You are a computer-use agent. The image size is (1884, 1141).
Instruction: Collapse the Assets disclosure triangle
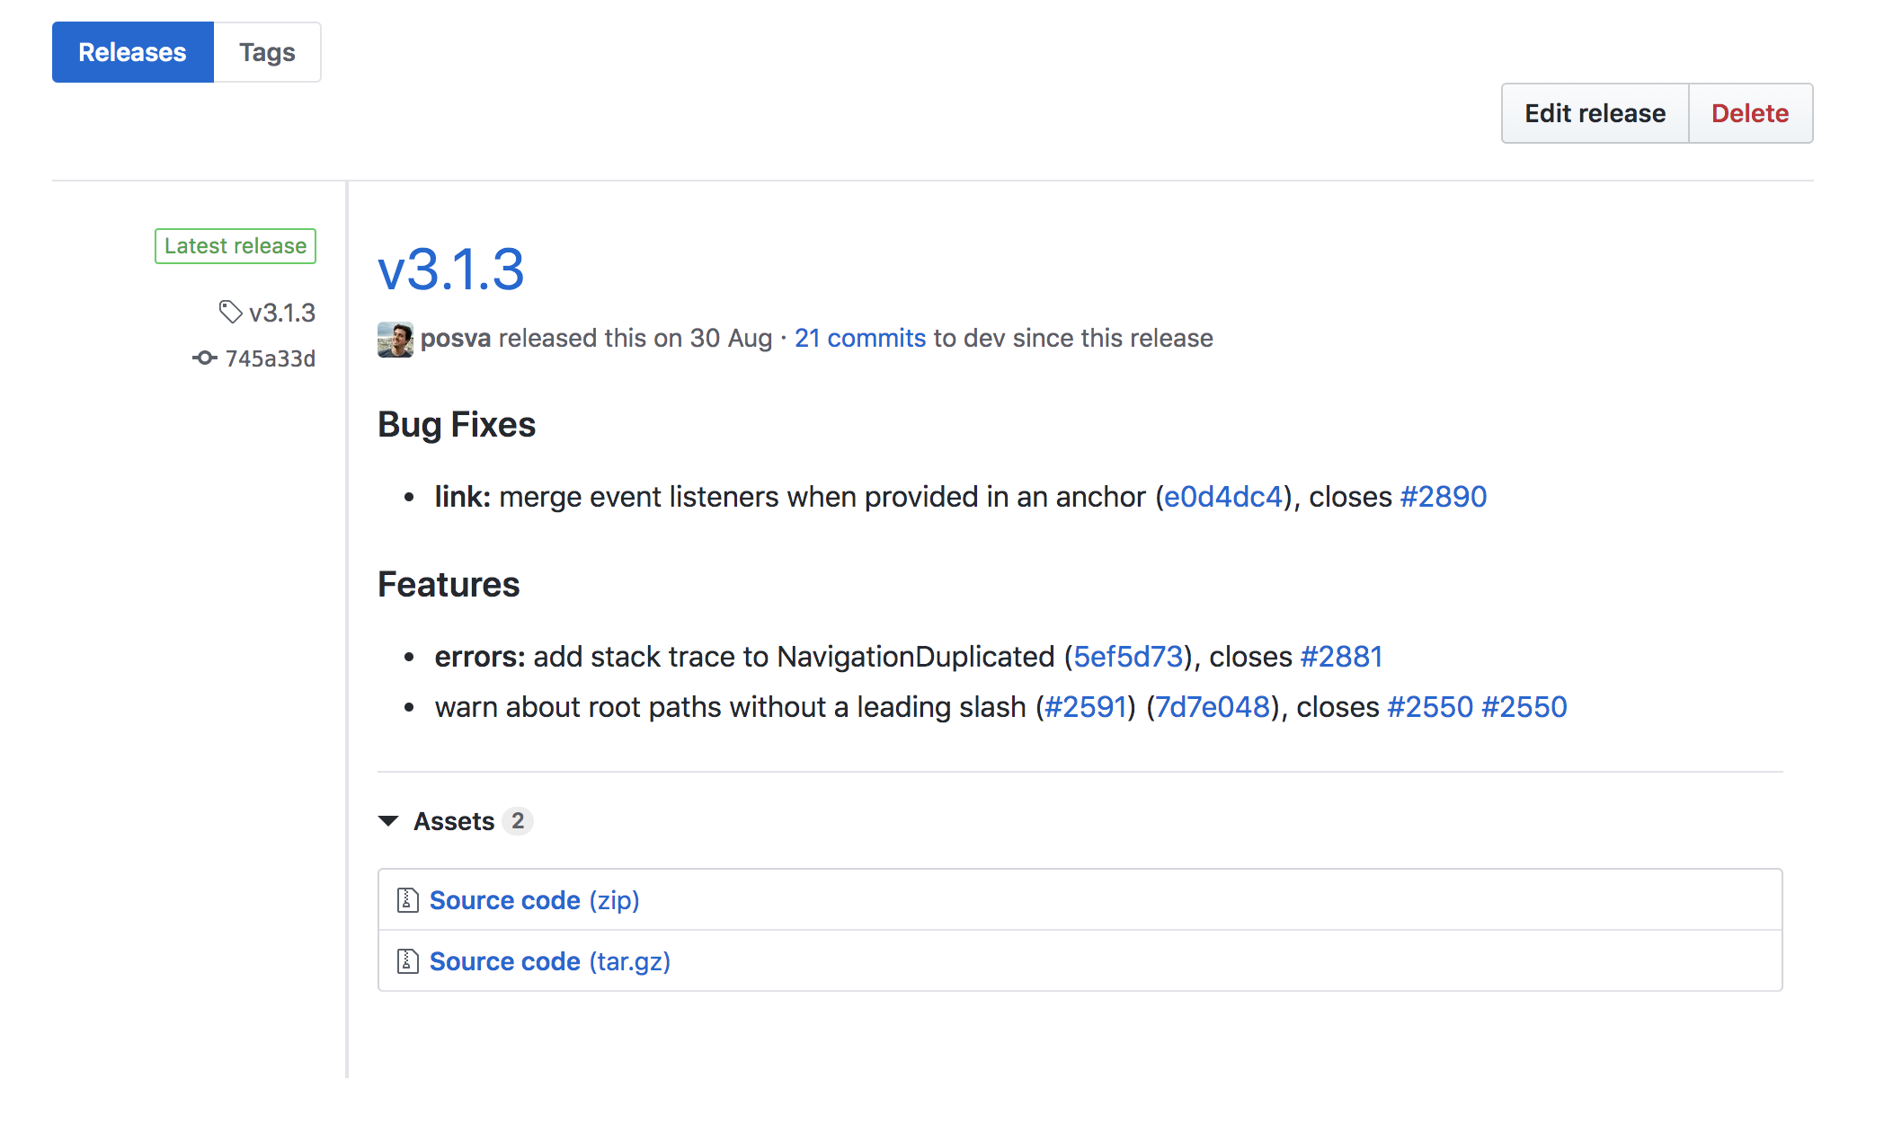coord(388,820)
